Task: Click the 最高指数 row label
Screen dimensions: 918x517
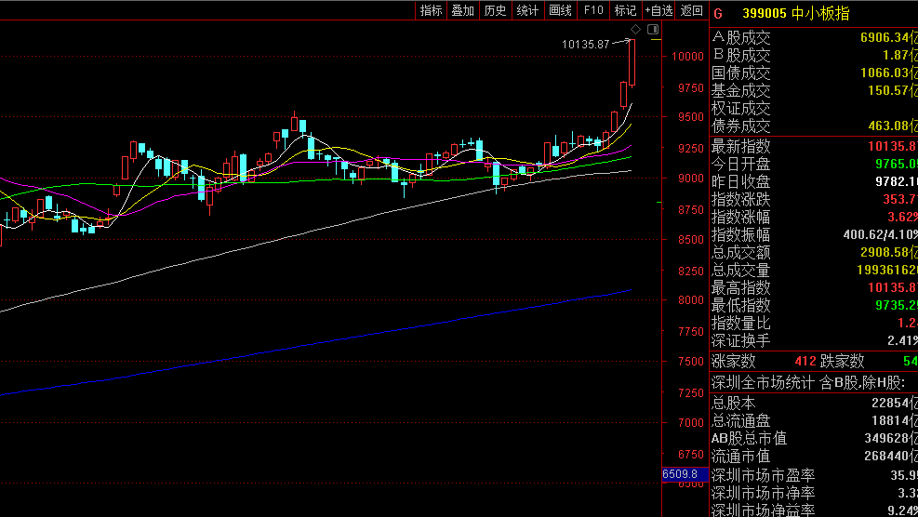Action: point(740,287)
